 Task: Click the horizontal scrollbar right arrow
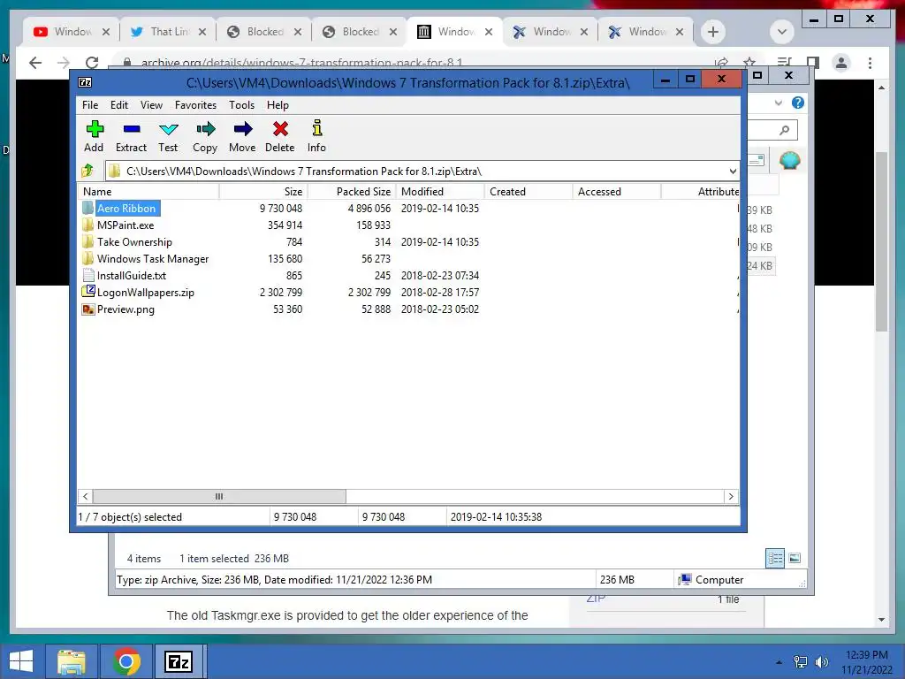pyautogui.click(x=731, y=497)
